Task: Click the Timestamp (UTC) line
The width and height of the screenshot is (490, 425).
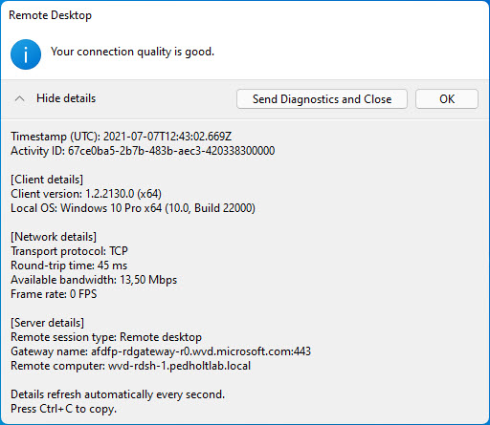Action: [x=122, y=137]
